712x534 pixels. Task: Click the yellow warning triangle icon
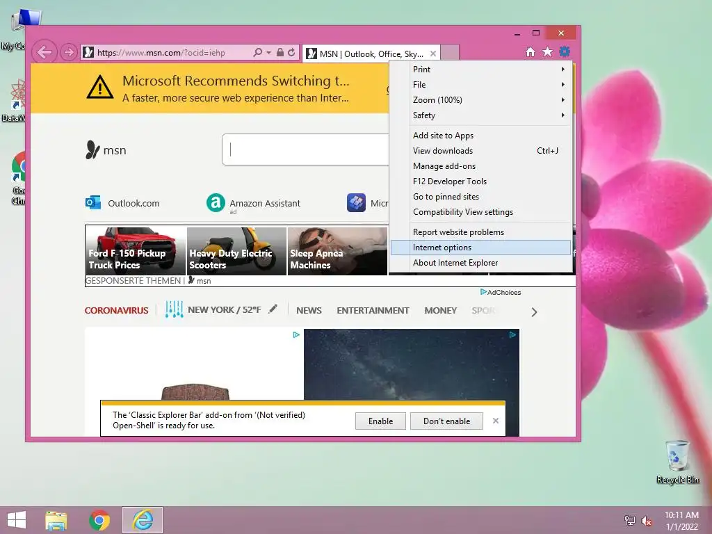click(100, 87)
